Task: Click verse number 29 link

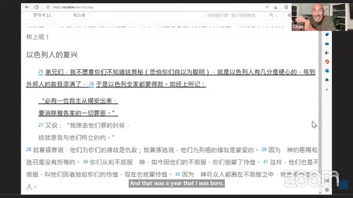Action: click(264, 149)
